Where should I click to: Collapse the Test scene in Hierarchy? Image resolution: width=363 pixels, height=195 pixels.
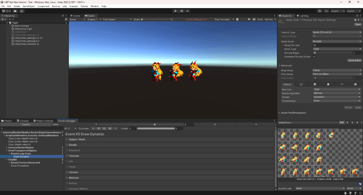(8, 23)
